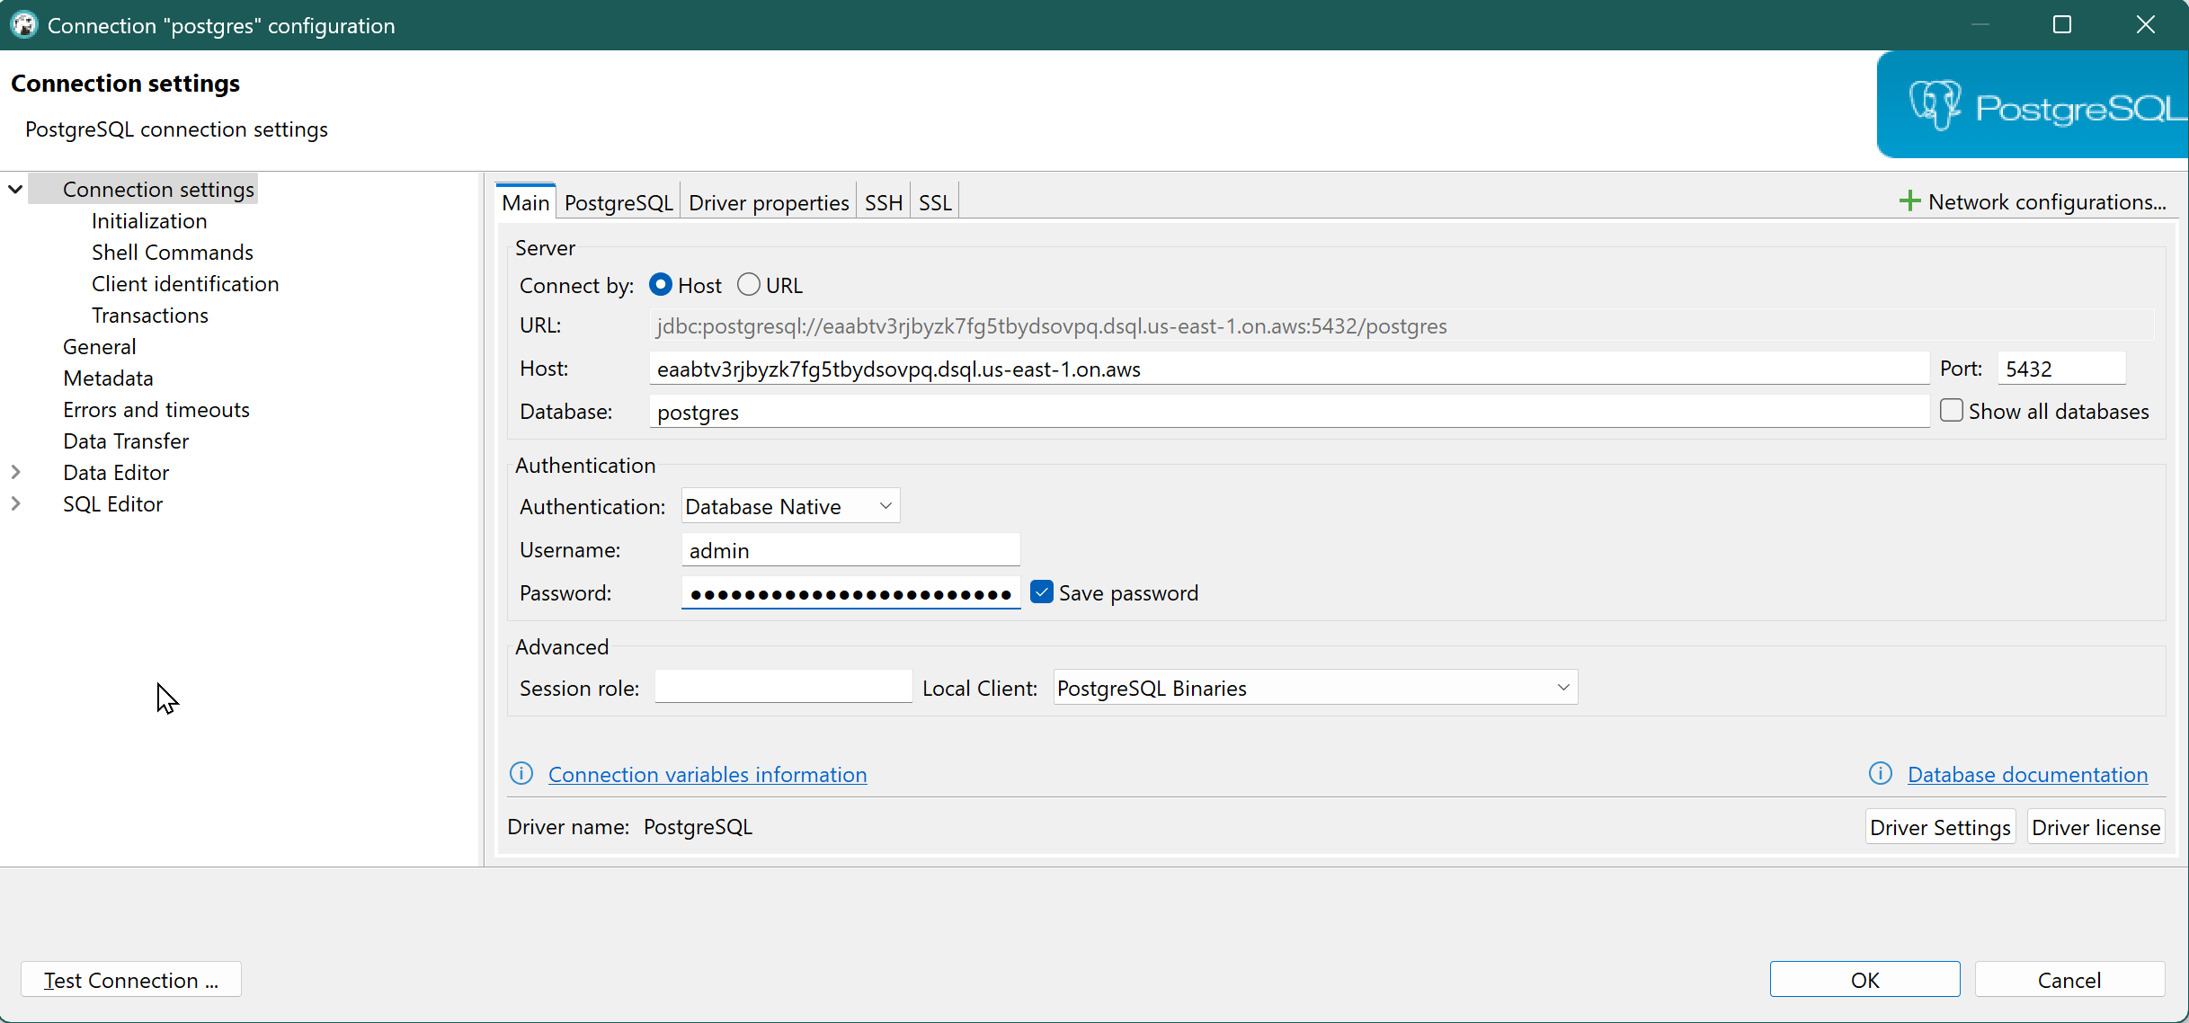Open Driver license
Image resolution: width=2189 pixels, height=1023 pixels.
[x=2096, y=827]
